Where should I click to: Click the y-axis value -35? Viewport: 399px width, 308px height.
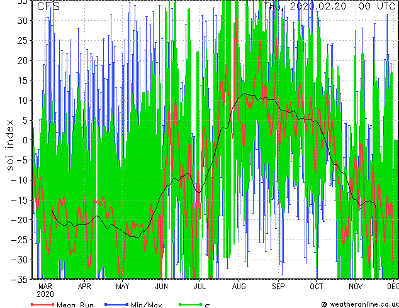[x=20, y=280]
